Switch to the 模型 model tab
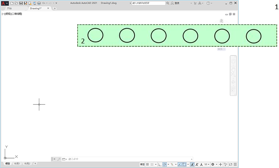 pyautogui.click(x=8, y=164)
